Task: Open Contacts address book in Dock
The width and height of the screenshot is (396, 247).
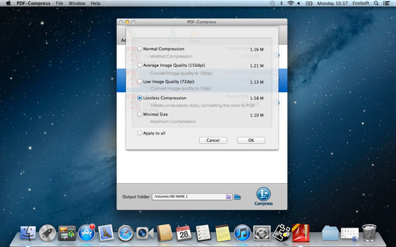Action: 164,233
